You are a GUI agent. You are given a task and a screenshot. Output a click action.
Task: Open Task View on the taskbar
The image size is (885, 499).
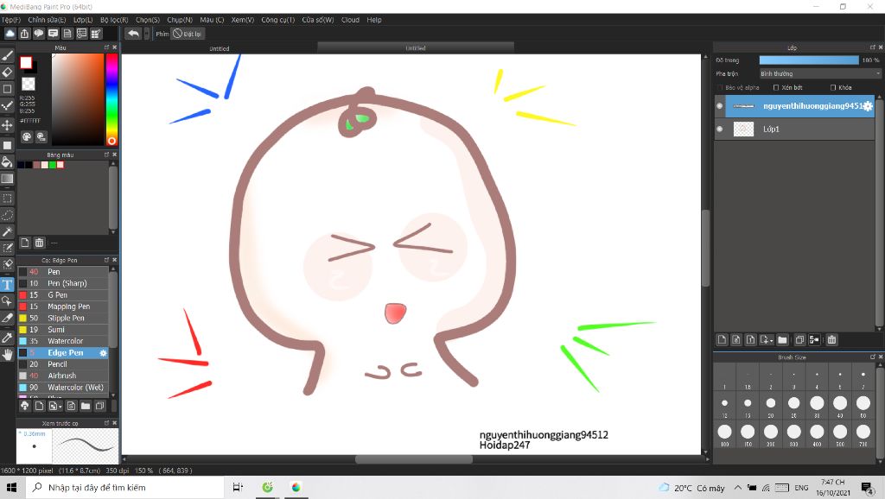pyautogui.click(x=238, y=487)
